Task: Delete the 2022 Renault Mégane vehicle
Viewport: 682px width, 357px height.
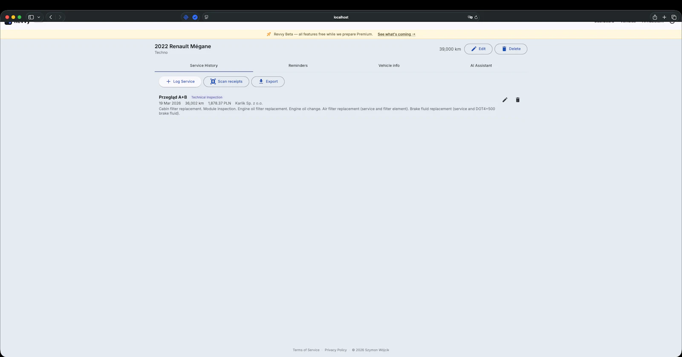Action: 511,49
